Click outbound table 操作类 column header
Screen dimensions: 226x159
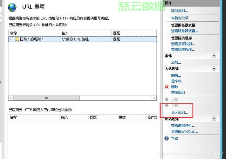click(152, 117)
